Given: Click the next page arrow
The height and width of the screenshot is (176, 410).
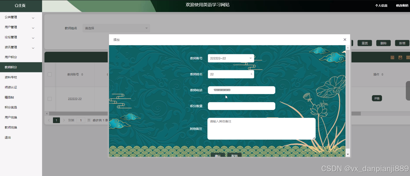Looking at the screenshot, I should pyautogui.click(x=64, y=120).
